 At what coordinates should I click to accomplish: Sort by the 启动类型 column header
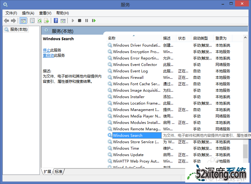202,38
